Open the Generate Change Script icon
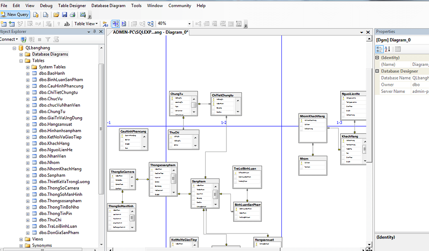This screenshot has width=429, height=251. 49,24
